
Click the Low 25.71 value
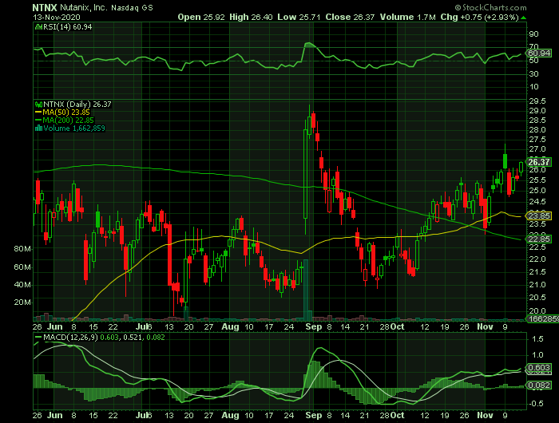point(299,17)
